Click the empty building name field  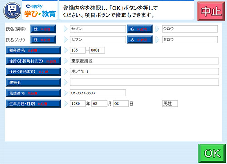(144, 82)
